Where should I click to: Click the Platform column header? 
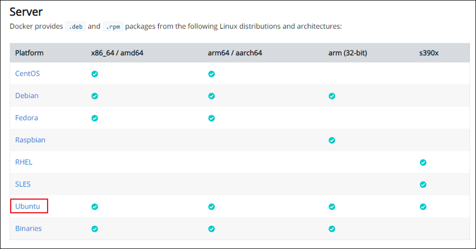[x=29, y=53]
